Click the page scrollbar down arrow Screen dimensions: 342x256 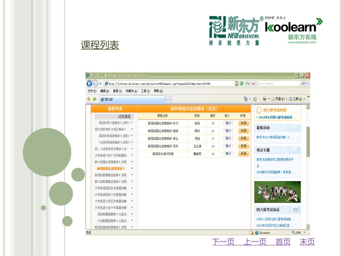(308, 226)
